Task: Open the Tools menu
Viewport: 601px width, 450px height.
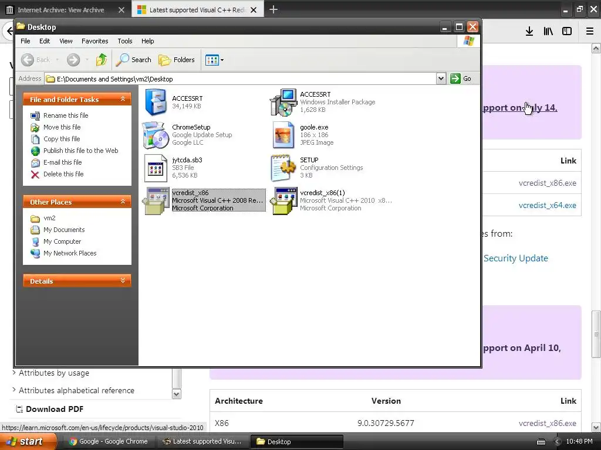Action: click(x=125, y=41)
